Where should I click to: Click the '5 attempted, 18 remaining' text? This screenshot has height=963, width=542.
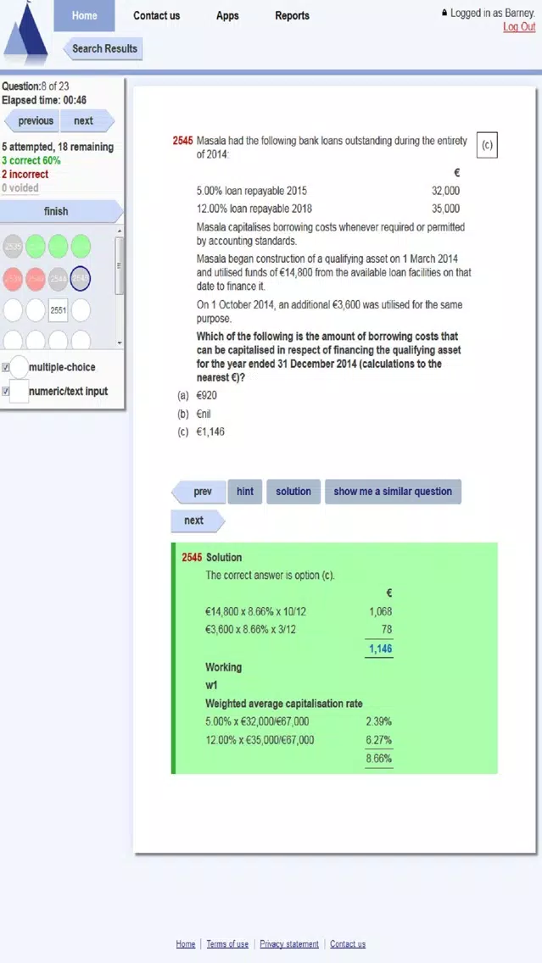point(58,148)
